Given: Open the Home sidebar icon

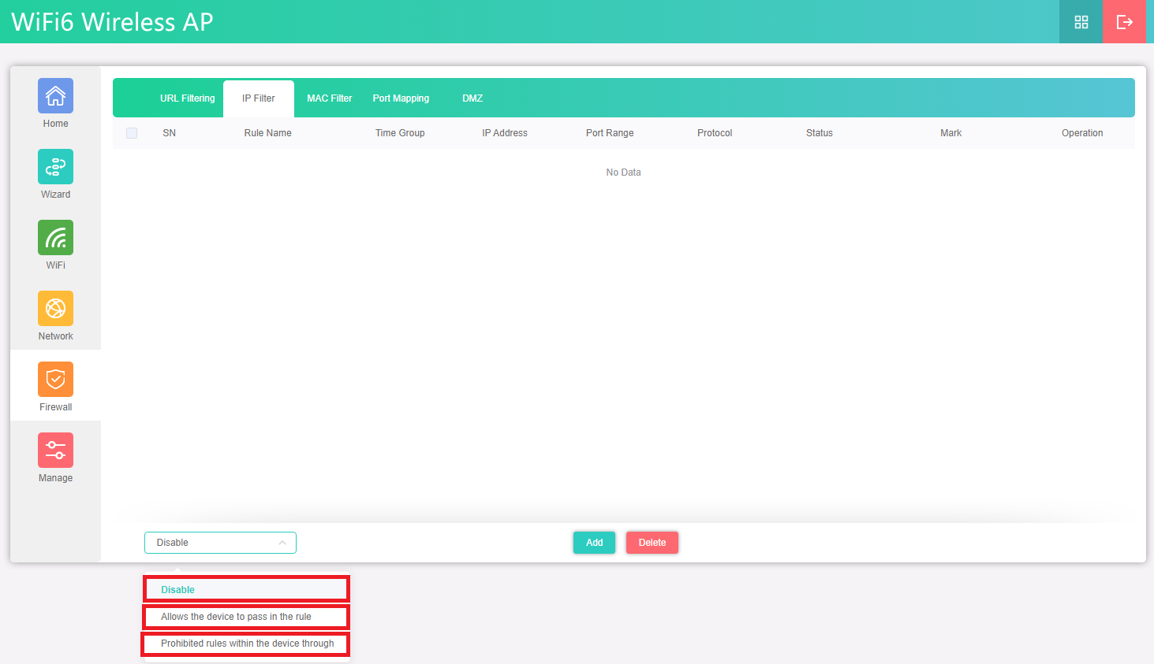Looking at the screenshot, I should (55, 96).
